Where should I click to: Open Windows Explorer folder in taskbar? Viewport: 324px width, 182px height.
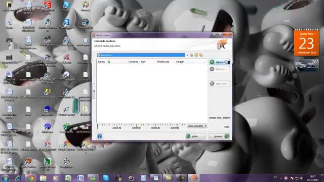(x=43, y=178)
